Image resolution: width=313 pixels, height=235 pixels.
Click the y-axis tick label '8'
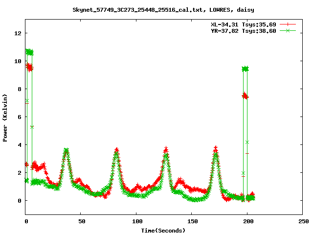click(20, 89)
